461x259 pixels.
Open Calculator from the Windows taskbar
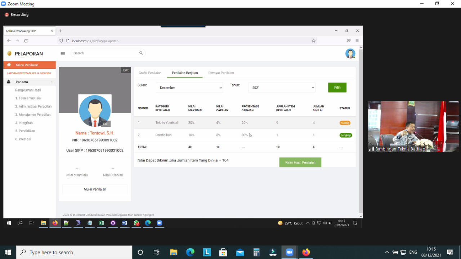coord(256,252)
